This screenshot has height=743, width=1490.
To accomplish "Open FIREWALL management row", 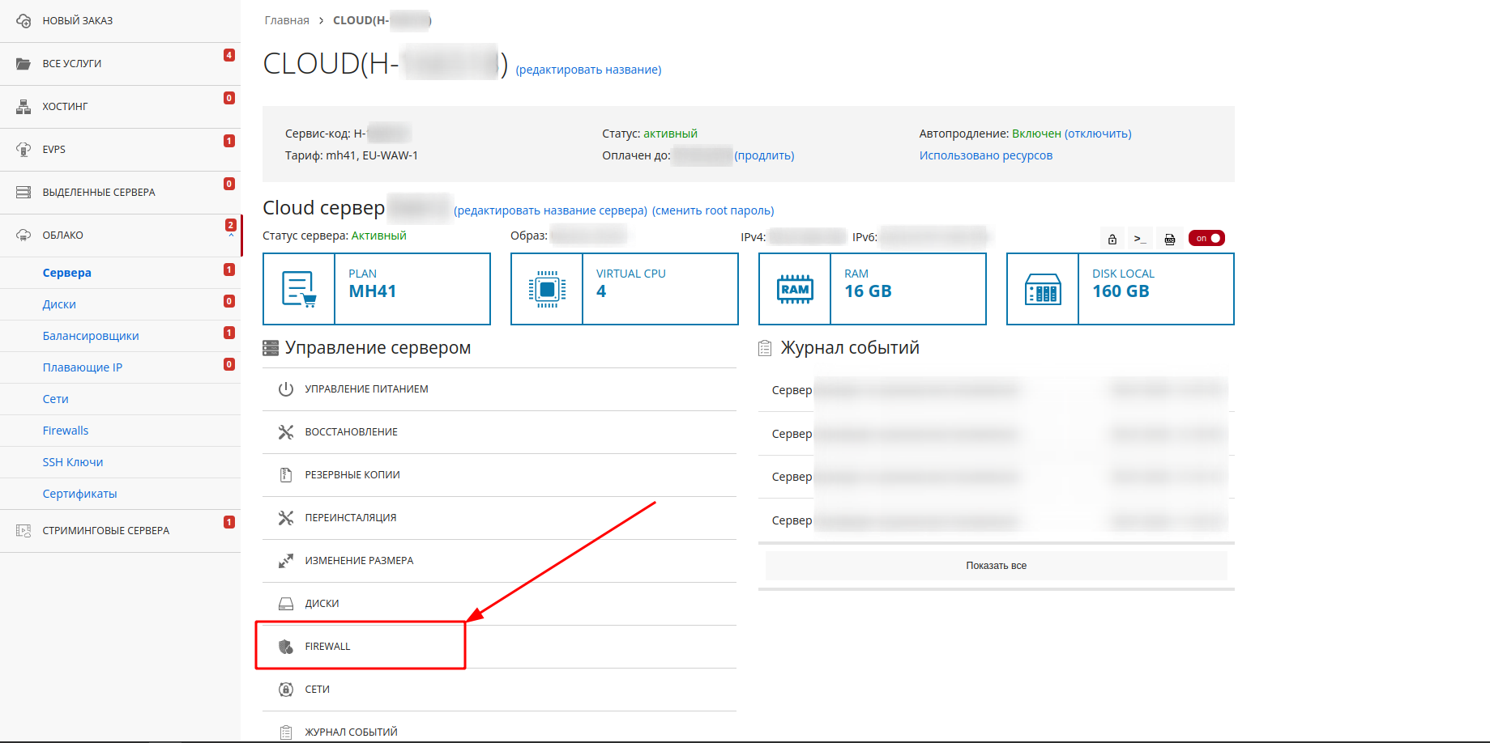I will coord(499,647).
